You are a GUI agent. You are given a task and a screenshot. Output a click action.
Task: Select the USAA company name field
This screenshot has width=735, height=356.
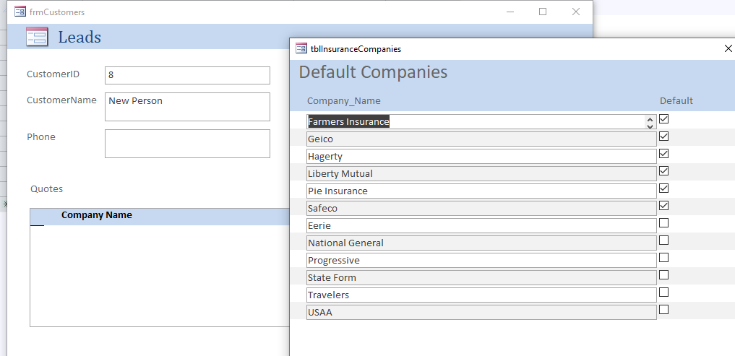[481, 313]
